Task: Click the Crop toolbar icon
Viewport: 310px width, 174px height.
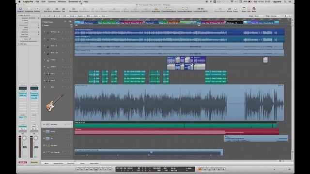Action: [93, 10]
